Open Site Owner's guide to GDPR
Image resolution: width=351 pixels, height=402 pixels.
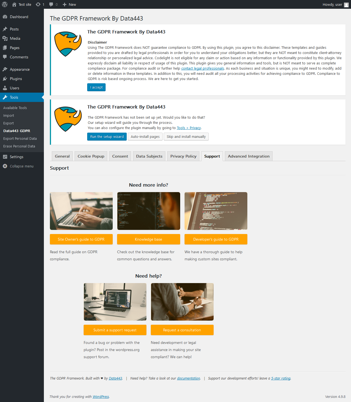pyautogui.click(x=81, y=239)
